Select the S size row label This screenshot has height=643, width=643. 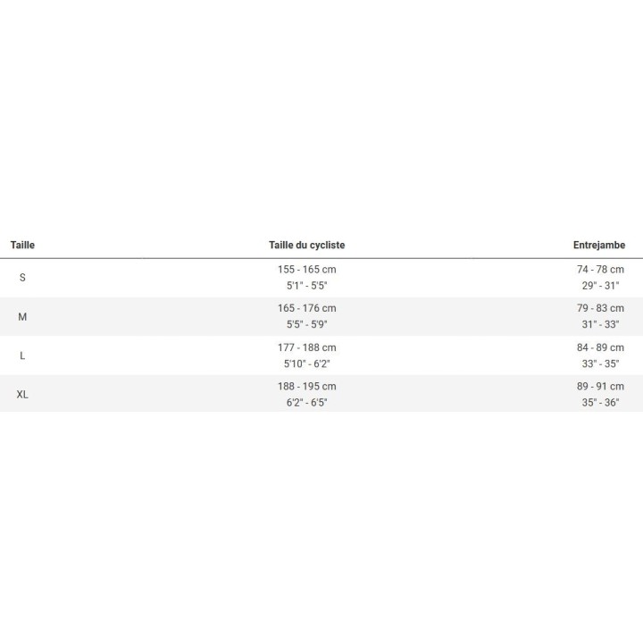click(x=22, y=278)
